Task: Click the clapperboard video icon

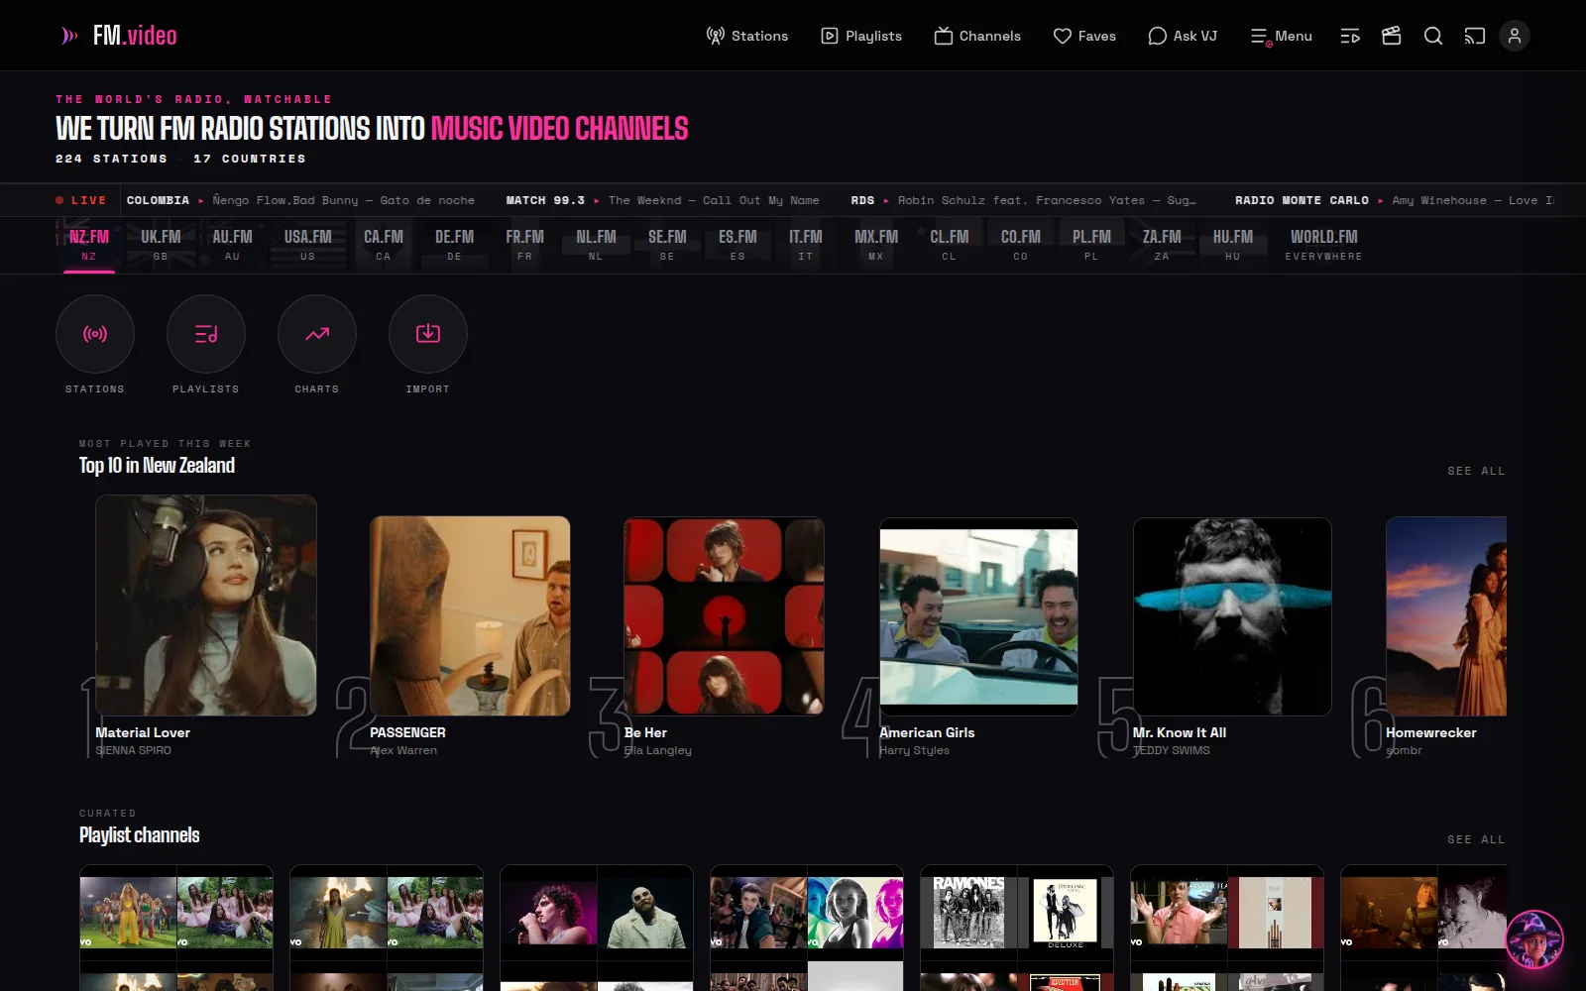Action: [x=1392, y=36]
